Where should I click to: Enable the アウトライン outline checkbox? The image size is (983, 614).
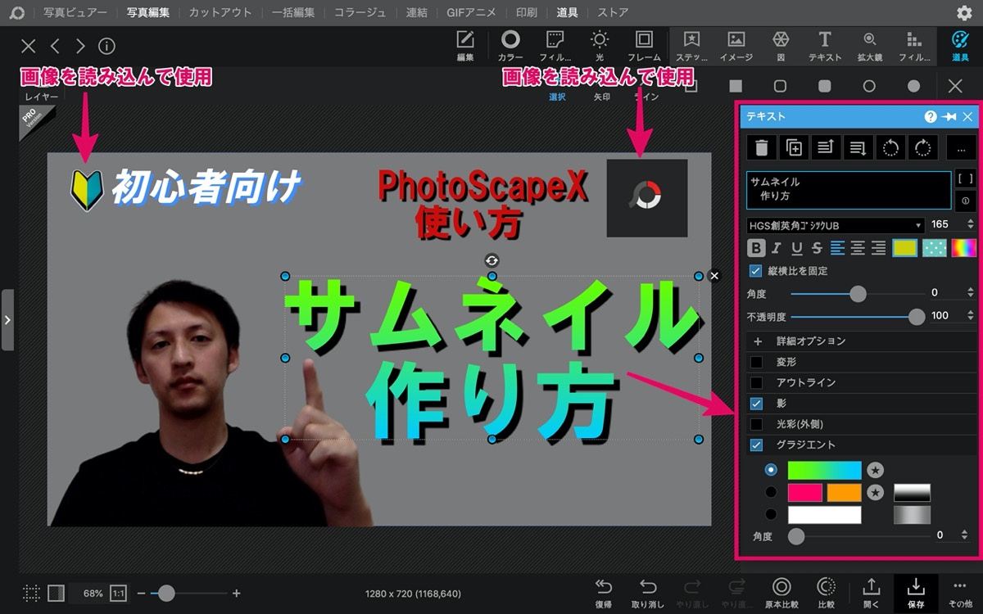(x=756, y=382)
